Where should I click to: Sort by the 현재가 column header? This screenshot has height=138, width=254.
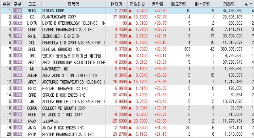(116, 4)
